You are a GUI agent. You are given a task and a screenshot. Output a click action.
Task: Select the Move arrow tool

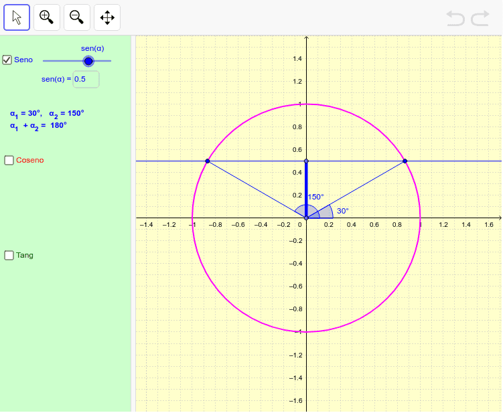click(x=17, y=17)
